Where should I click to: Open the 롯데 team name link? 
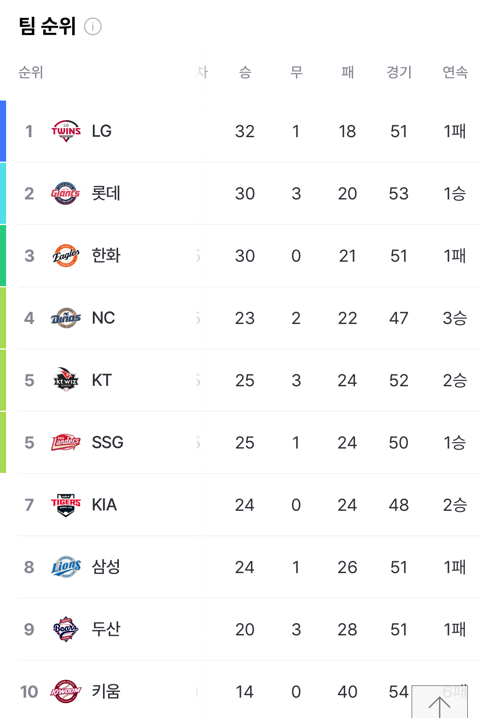(x=106, y=193)
